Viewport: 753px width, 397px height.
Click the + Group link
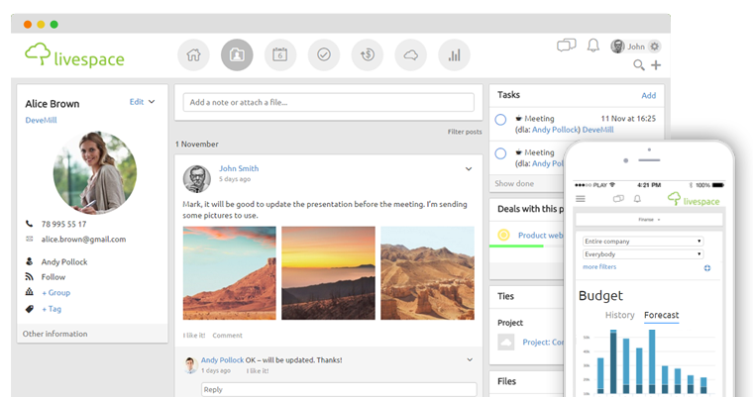click(x=55, y=292)
